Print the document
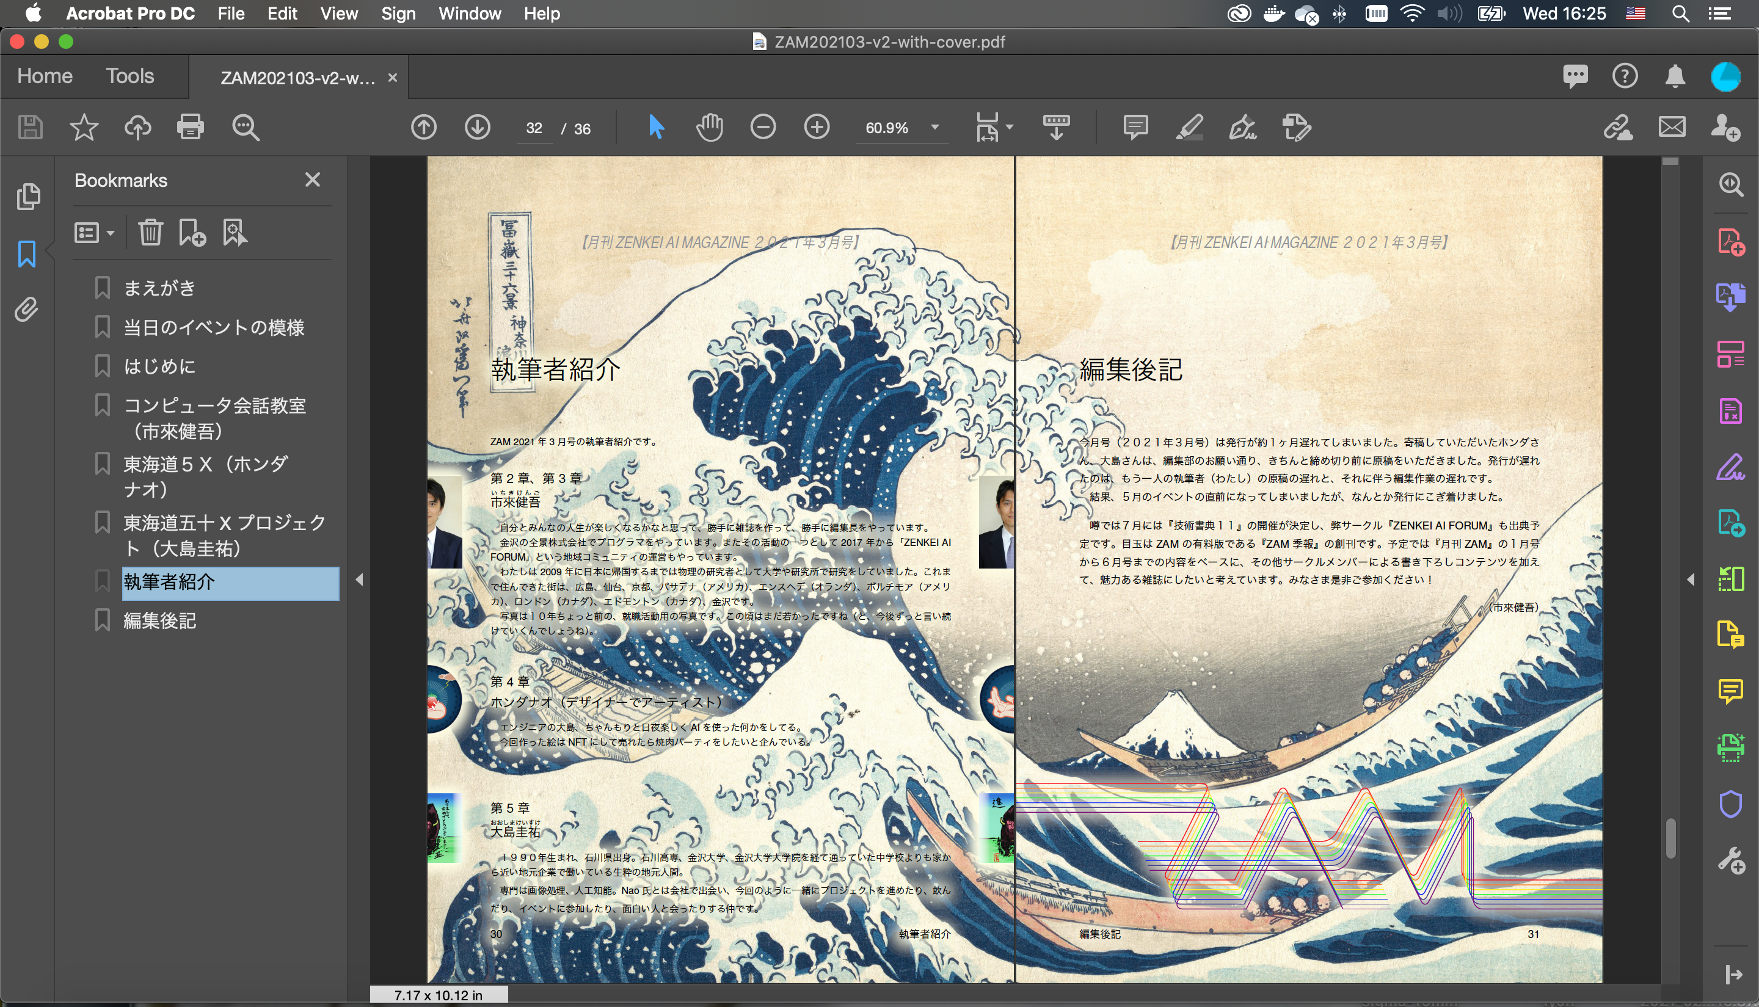1759x1007 pixels. (191, 127)
